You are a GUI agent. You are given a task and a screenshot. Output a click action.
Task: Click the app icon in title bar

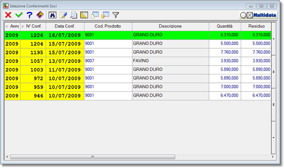point(6,6)
